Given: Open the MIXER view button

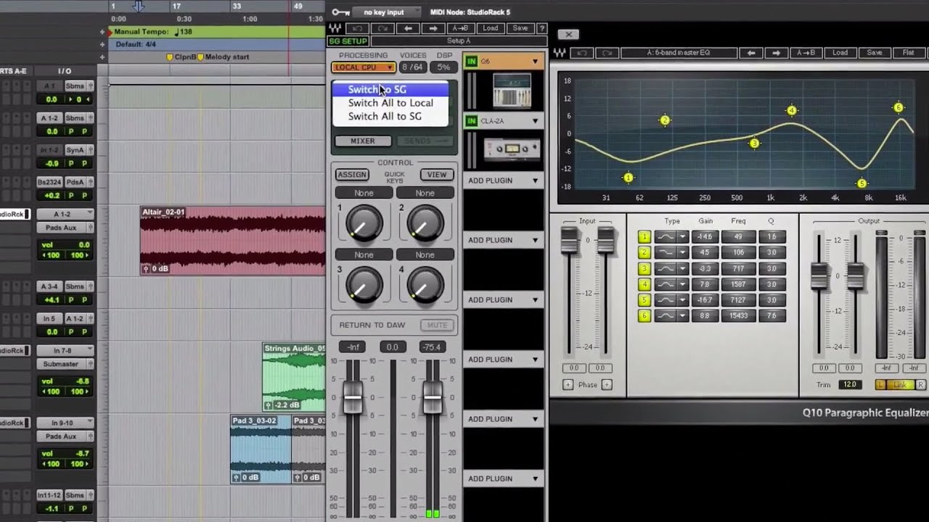Looking at the screenshot, I should point(363,141).
